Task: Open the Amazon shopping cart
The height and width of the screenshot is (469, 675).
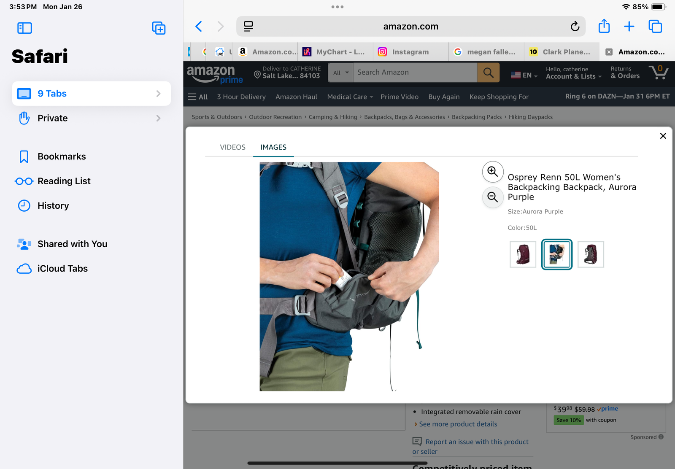Action: click(658, 73)
